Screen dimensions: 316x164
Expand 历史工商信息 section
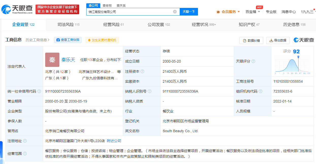pos(37,40)
